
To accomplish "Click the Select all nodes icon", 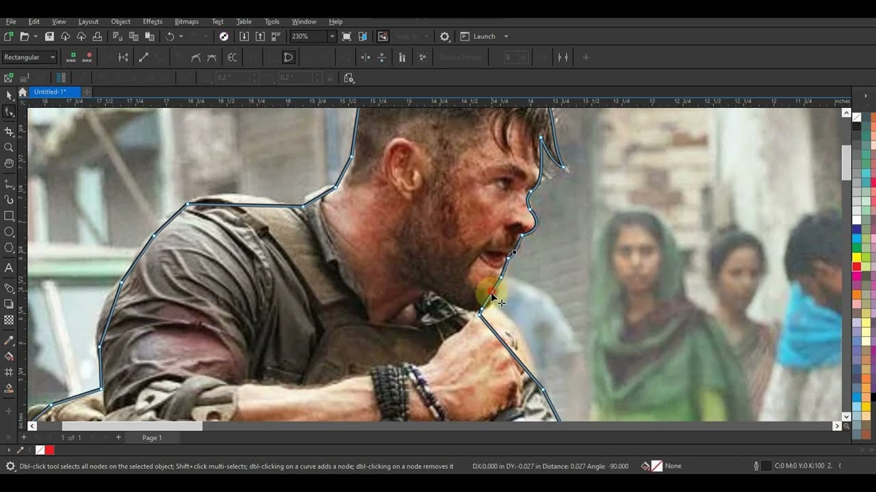I will pyautogui.click(x=422, y=57).
